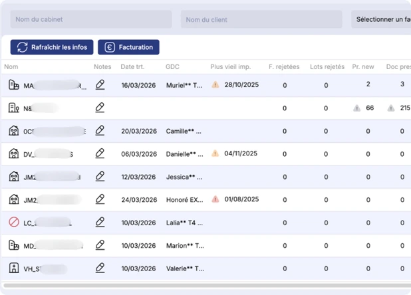The height and width of the screenshot is (295, 411).
Task: Sort by Plus vieil imp. column header
Action: (x=230, y=66)
